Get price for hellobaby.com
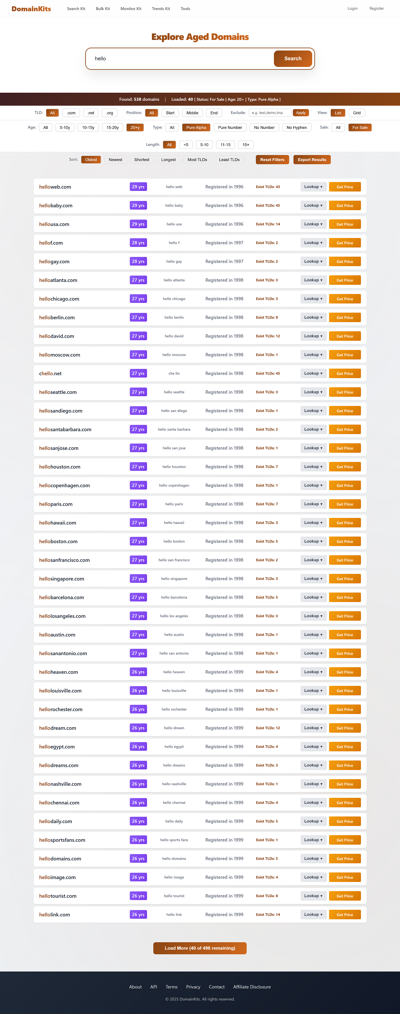The width and height of the screenshot is (400, 1014). tap(345, 205)
